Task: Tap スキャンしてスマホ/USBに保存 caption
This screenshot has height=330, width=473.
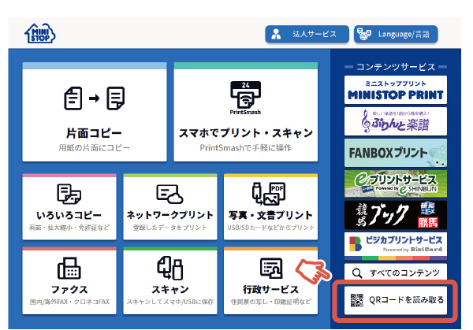Action: click(x=169, y=302)
